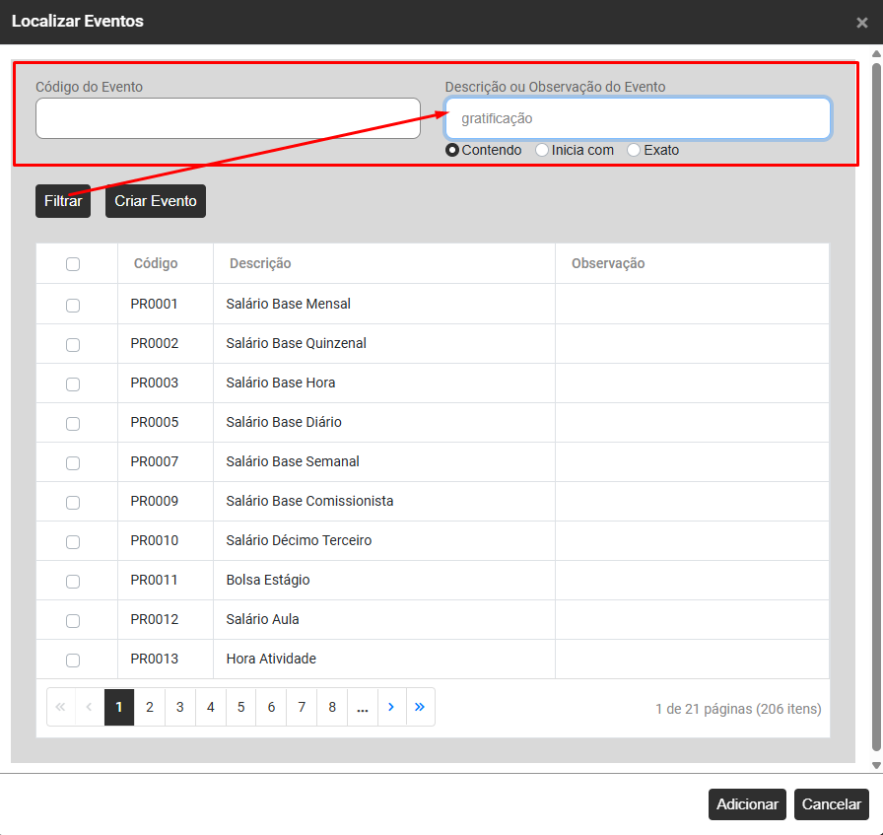Click scrollbar down arrow of dialog
The height and width of the screenshot is (835, 883).
876,765
